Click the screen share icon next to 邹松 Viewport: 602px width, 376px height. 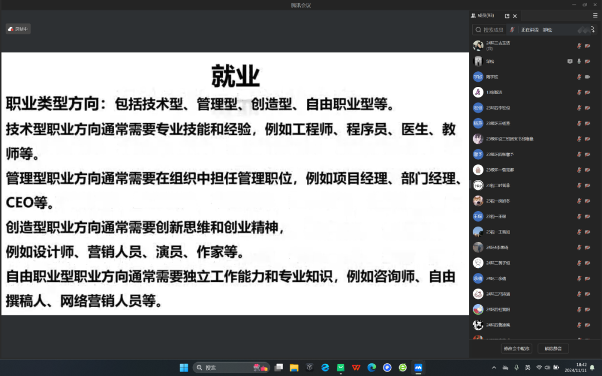570,61
